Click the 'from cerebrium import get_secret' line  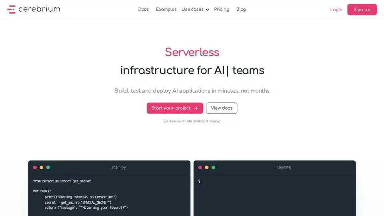(62, 181)
